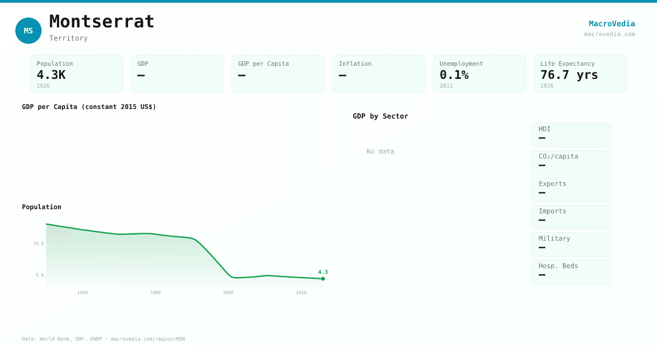Click the 4.3 endpoint marker on population chart
This screenshot has width=657, height=345.
pyautogui.click(x=323, y=279)
